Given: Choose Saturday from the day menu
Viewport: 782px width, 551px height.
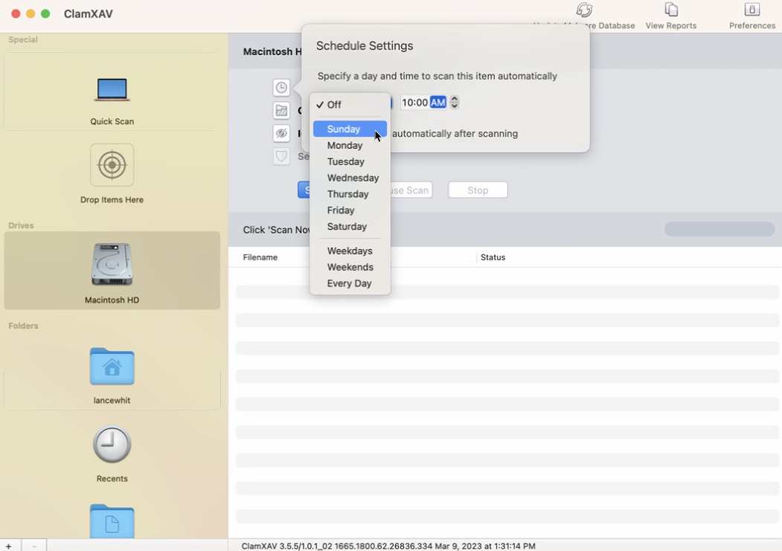Looking at the screenshot, I should pos(350,227).
